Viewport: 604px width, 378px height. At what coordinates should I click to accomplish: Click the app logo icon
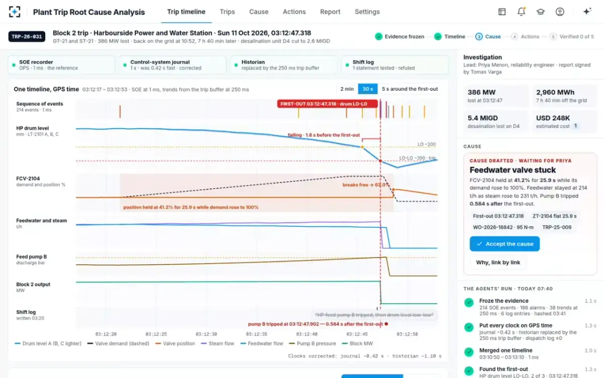click(15, 12)
